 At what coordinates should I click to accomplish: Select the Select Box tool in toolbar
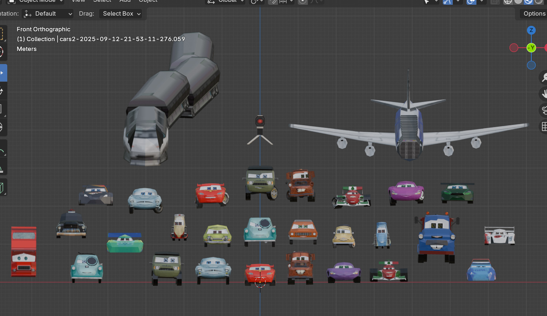pyautogui.click(x=3, y=33)
